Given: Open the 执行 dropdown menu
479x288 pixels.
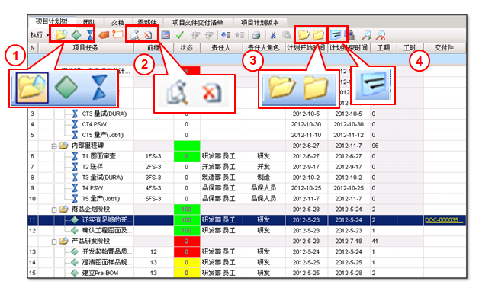Looking at the screenshot, I should (40, 35).
